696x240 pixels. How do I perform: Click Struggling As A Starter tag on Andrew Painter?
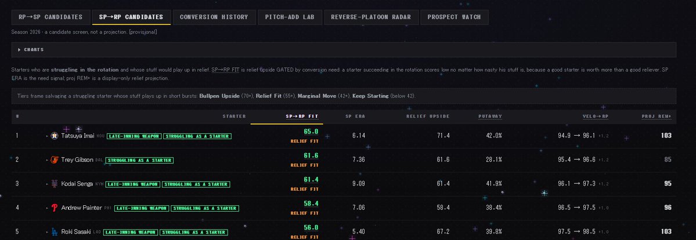[205, 208]
